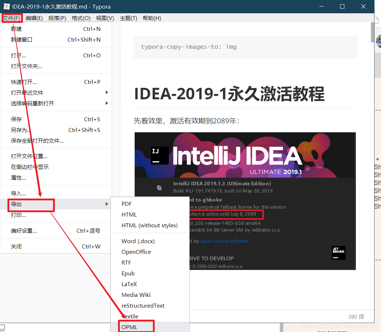Select 快速打开... entry

click(56, 82)
